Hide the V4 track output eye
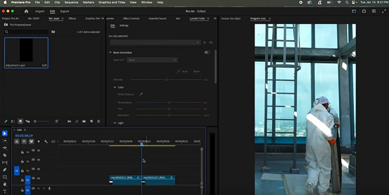Image resolution: width=389 pixels, height=195 pixels. tap(38, 152)
